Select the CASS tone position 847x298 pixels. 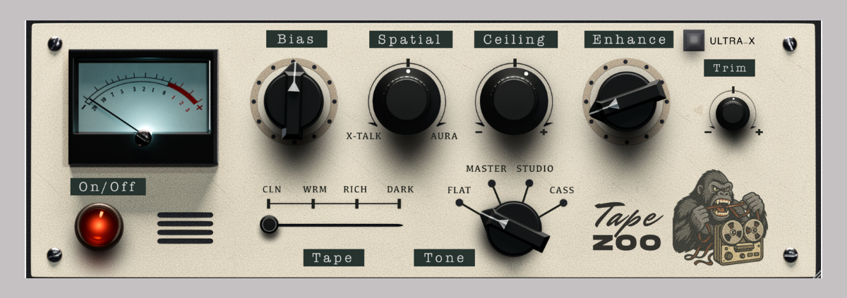coord(563,203)
